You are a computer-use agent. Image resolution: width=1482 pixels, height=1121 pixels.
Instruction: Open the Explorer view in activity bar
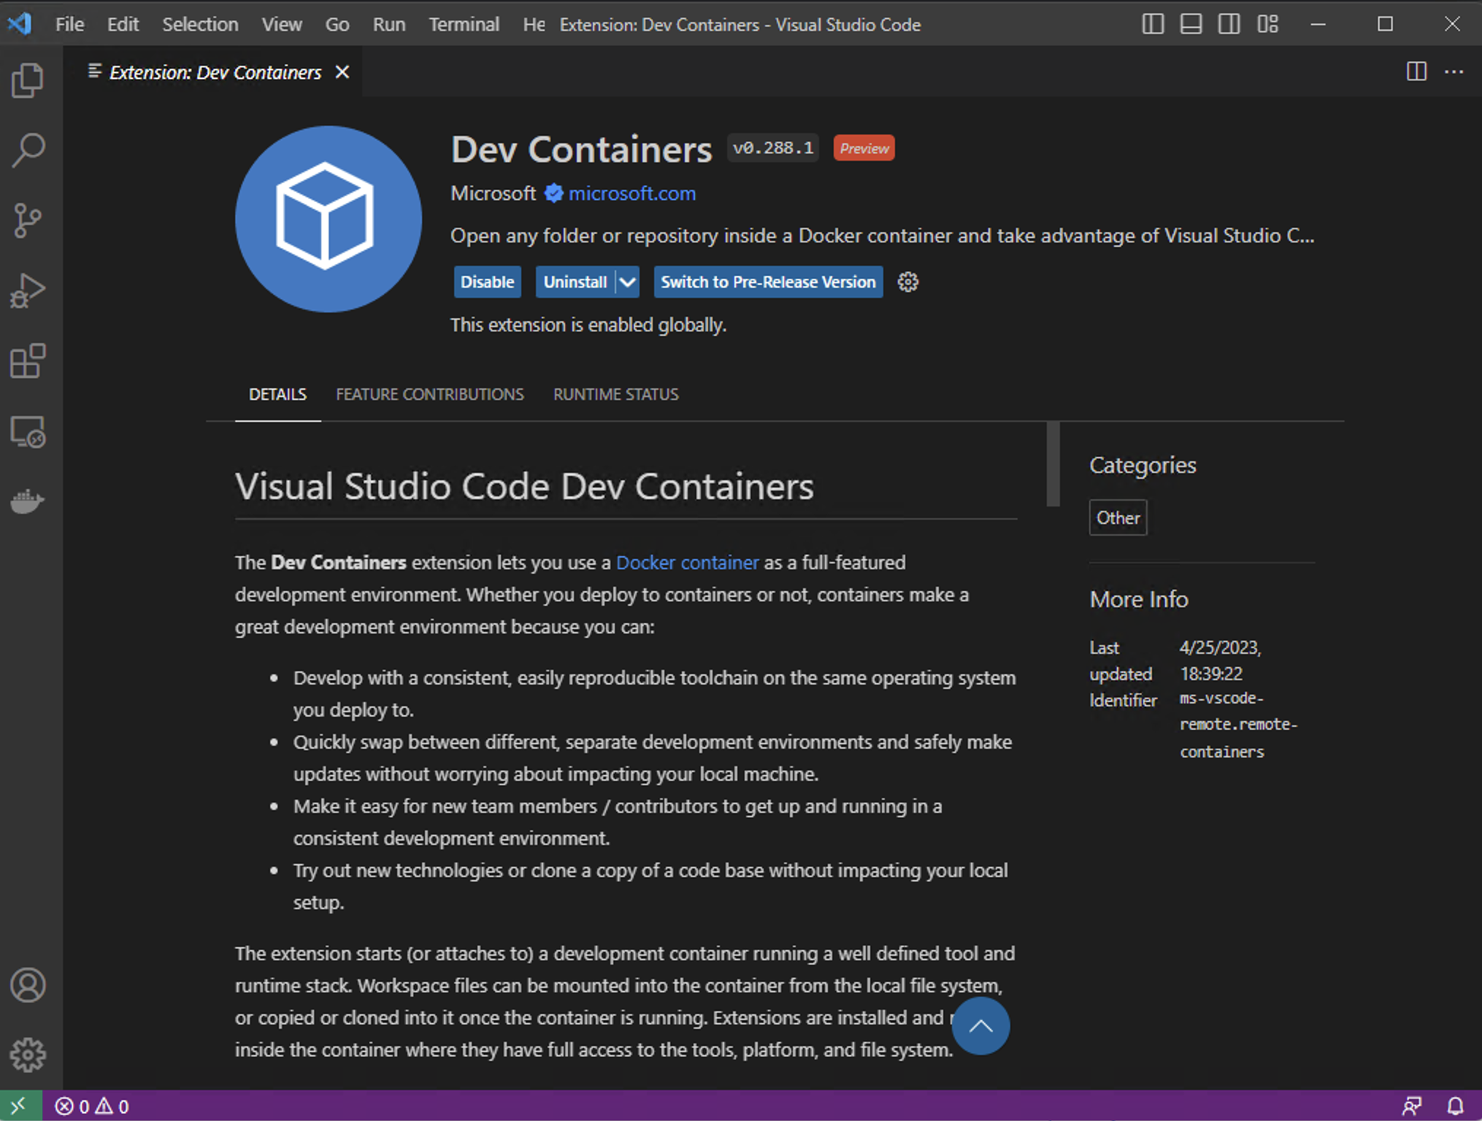28,80
